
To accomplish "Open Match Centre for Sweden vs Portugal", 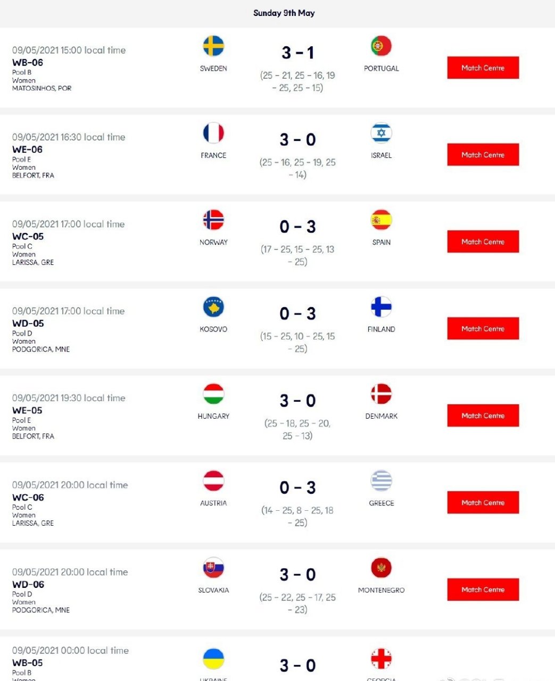I will pos(483,68).
